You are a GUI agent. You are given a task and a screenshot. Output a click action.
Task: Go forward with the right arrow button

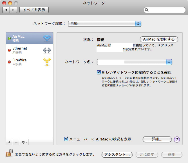[14, 10]
